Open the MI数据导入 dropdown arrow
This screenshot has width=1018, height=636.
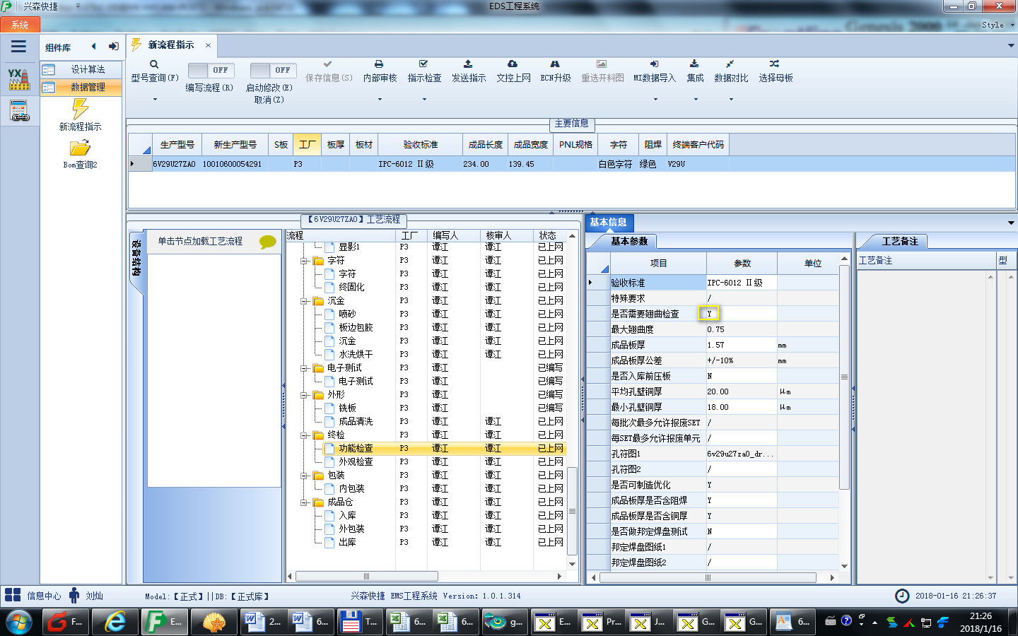point(655,99)
